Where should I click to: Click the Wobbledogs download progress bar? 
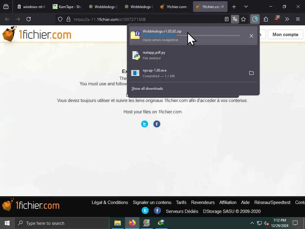191,35
